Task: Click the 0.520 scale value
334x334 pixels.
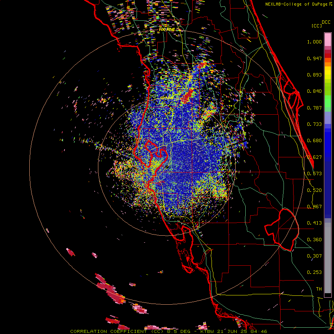Action: pos(314,190)
